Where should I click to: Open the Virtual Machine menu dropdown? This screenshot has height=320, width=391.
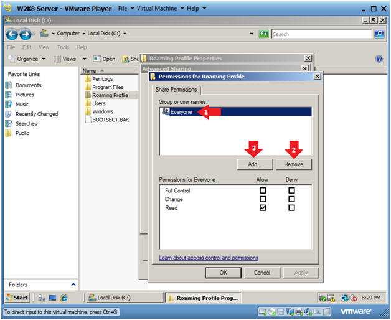pos(160,9)
